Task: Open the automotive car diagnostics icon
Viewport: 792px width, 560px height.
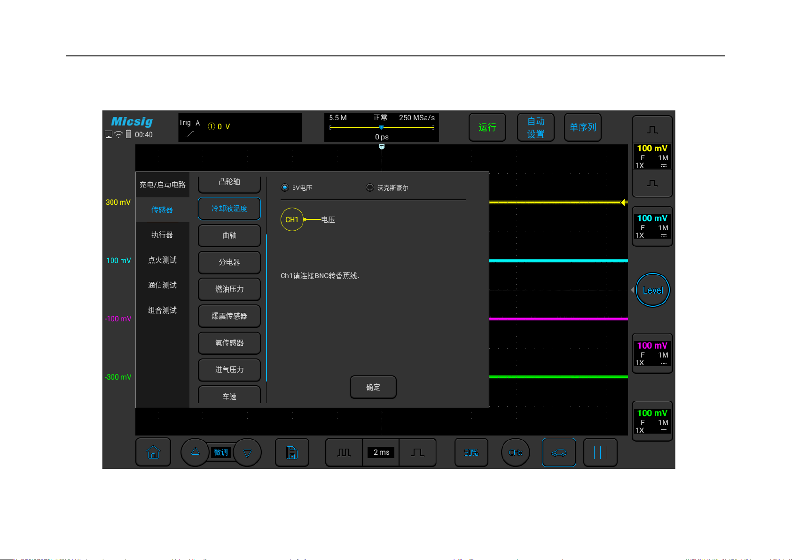Action: [x=559, y=452]
